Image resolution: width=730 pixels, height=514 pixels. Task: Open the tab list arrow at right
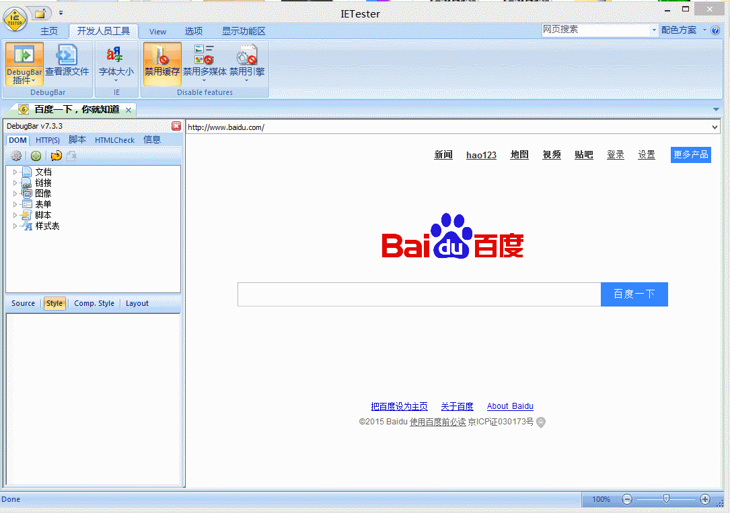click(x=716, y=110)
